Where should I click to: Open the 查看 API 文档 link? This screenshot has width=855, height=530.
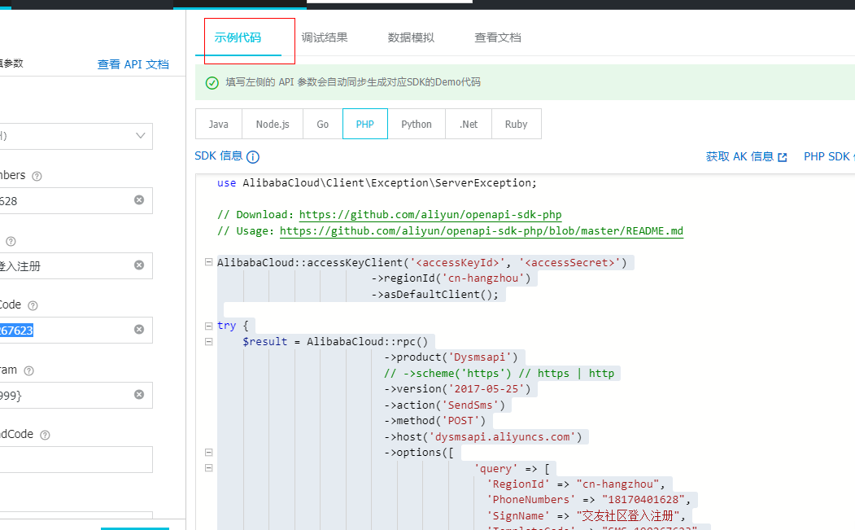[x=133, y=64]
